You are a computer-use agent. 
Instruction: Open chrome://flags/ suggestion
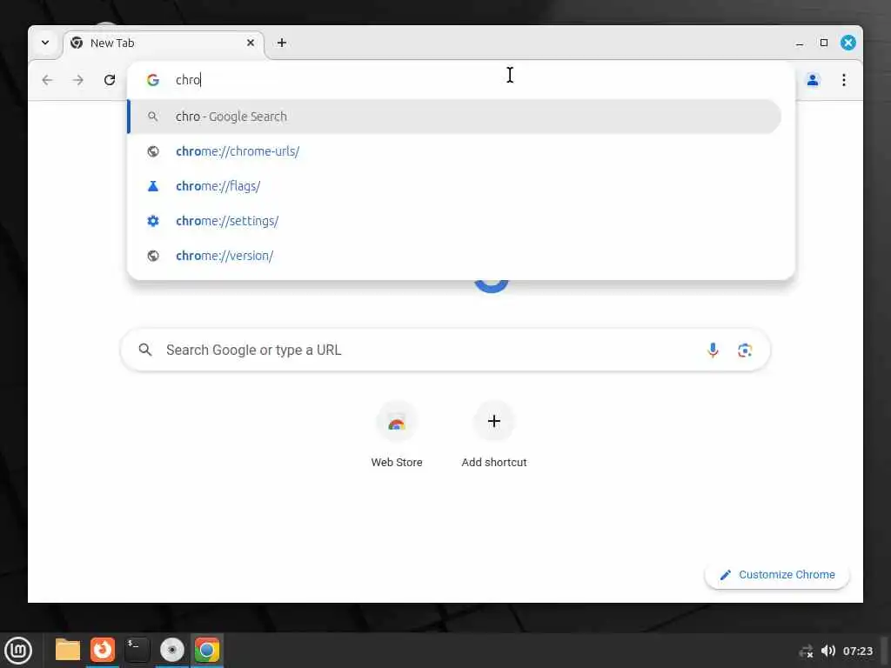[x=454, y=186]
